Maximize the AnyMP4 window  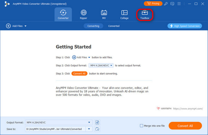[196, 4]
